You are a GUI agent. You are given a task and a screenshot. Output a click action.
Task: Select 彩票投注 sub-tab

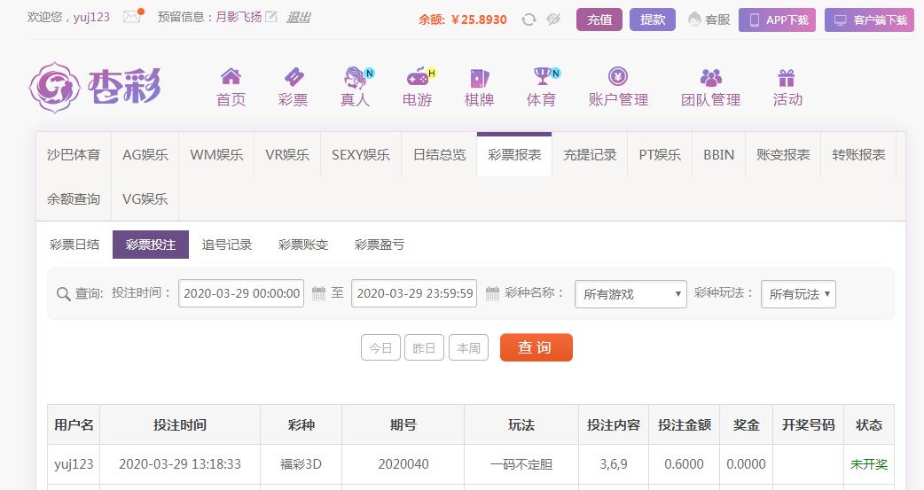pos(150,245)
